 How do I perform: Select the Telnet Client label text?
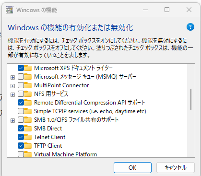[50, 137]
